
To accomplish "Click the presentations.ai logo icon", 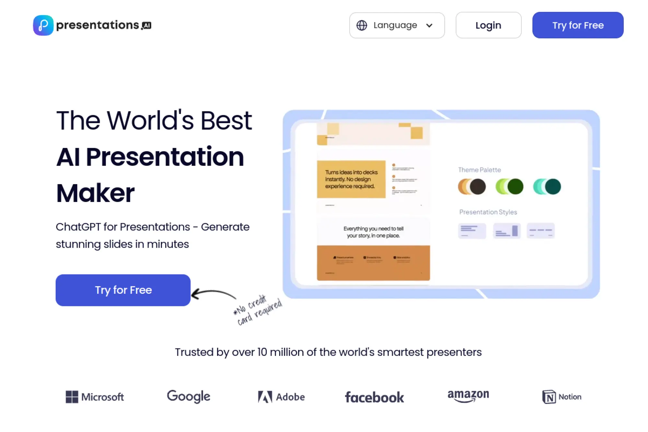I will click(x=42, y=25).
